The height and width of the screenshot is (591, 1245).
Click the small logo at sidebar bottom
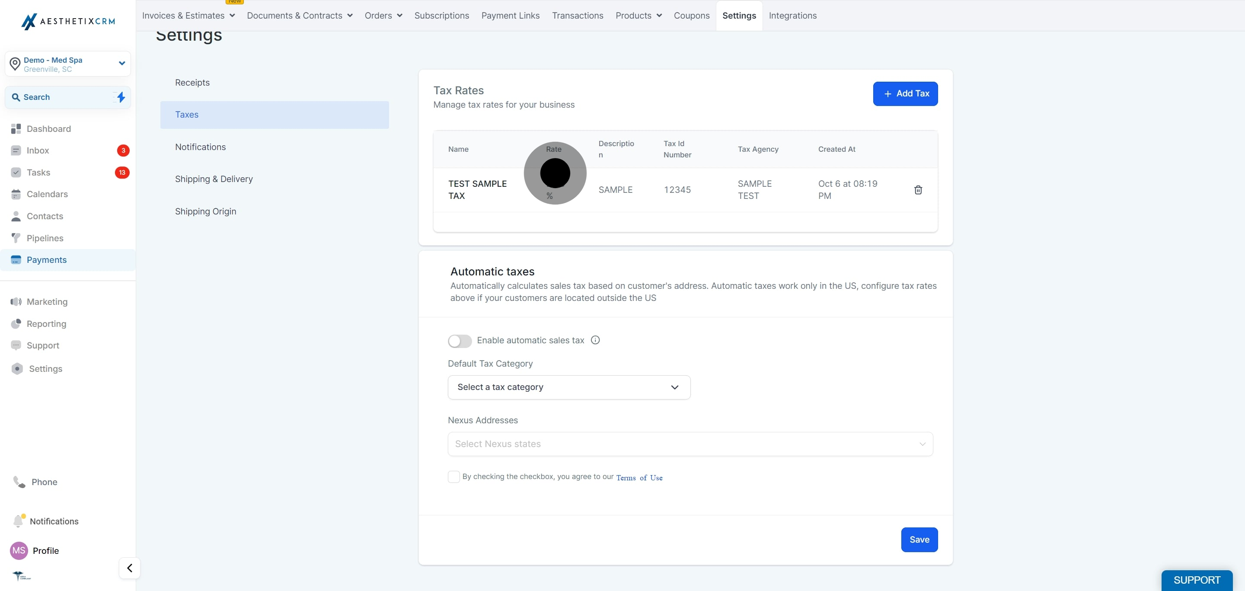pos(22,575)
